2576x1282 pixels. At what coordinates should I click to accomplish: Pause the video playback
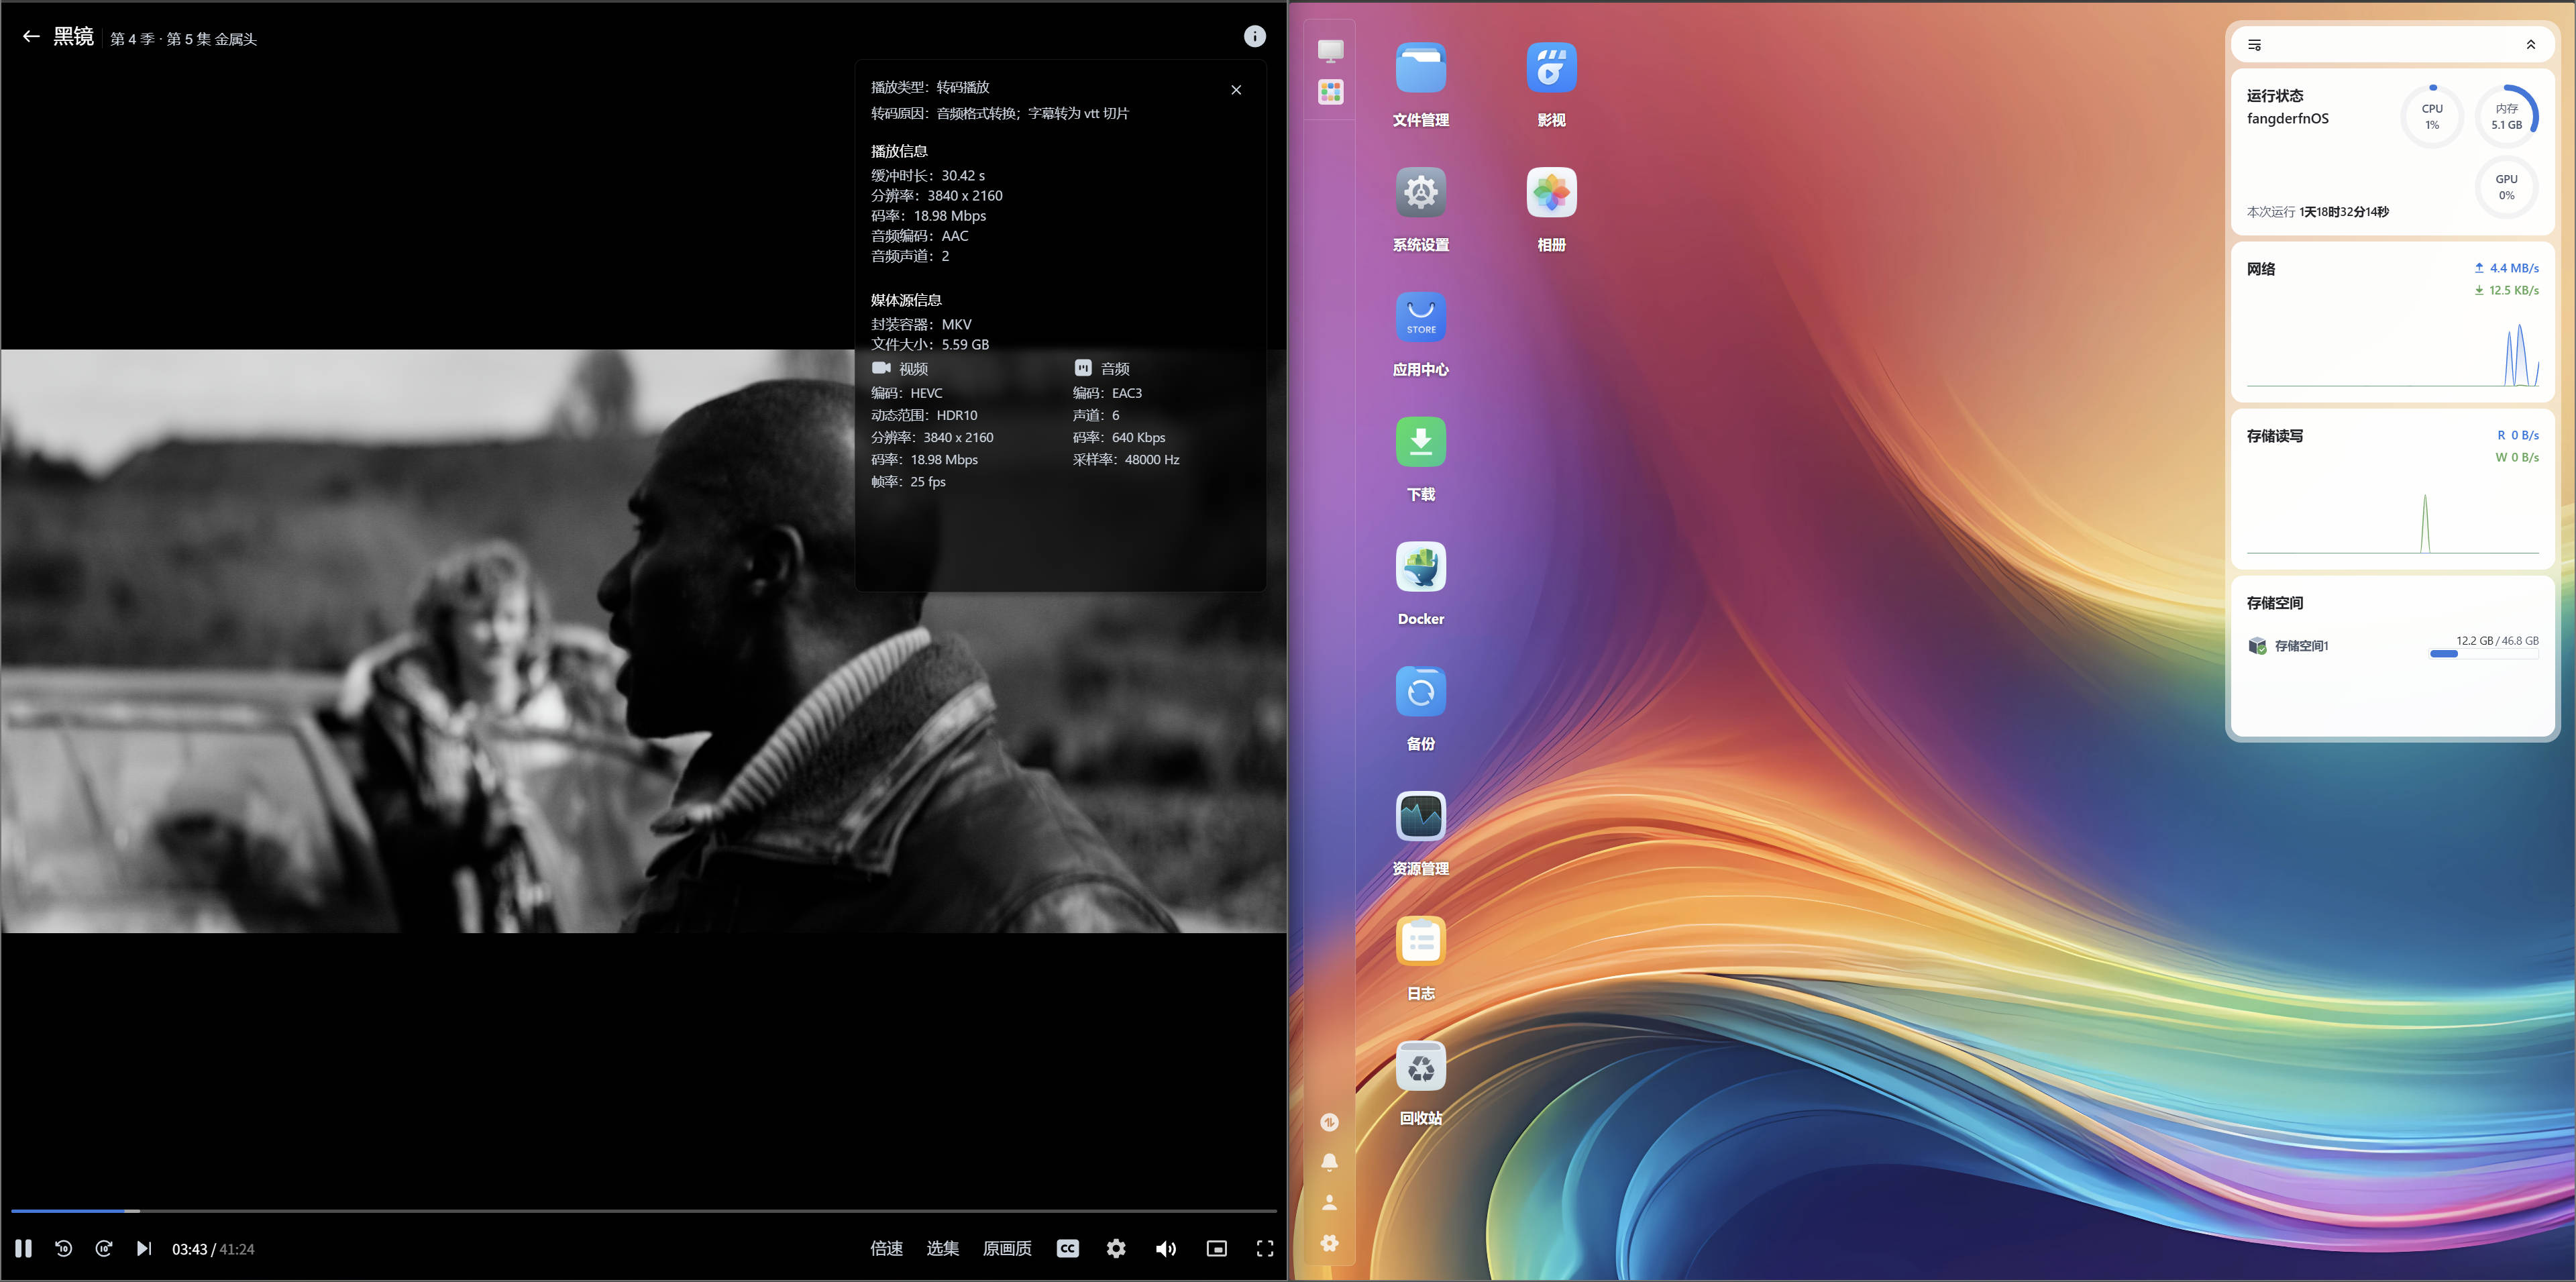[23, 1248]
